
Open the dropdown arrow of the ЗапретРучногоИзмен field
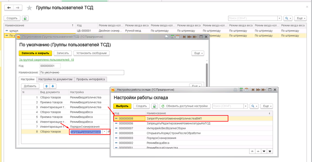pyautogui.click(x=105, y=132)
